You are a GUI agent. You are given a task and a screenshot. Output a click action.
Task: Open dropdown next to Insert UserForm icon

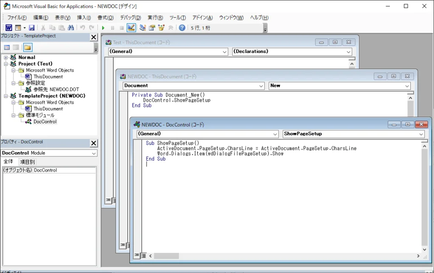pyautogui.click(x=24, y=28)
